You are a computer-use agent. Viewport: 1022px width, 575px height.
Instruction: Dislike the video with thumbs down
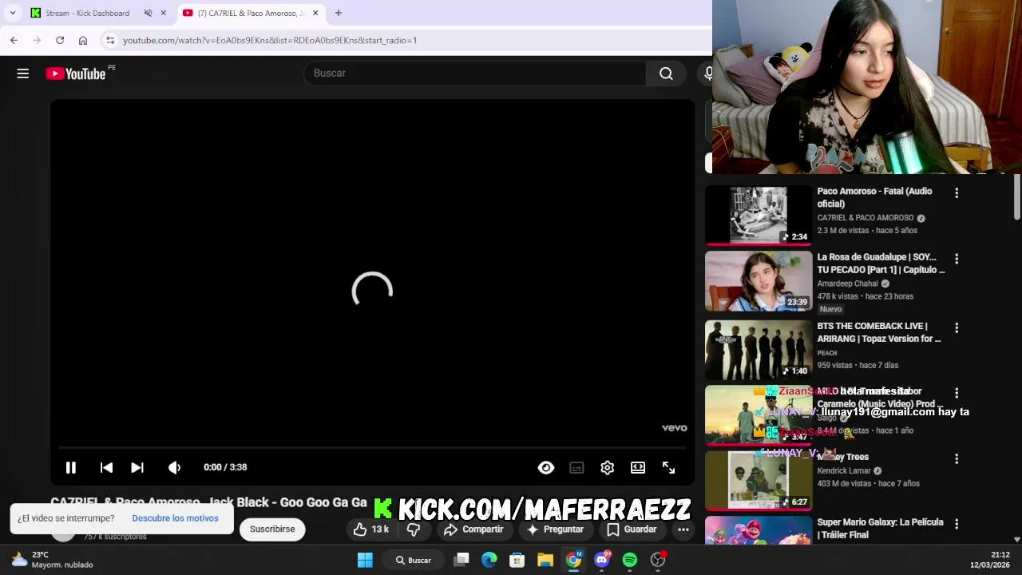[414, 529]
